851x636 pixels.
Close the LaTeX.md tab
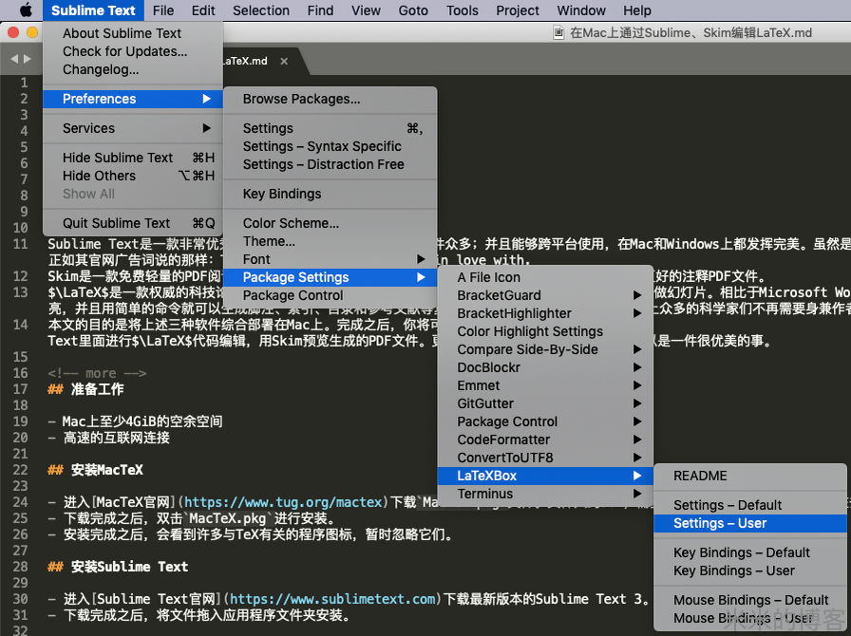click(x=283, y=61)
